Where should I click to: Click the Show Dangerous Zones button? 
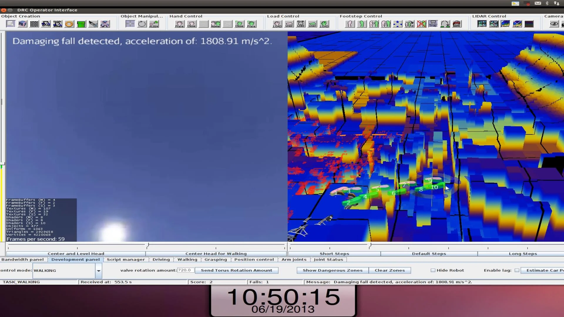333,270
